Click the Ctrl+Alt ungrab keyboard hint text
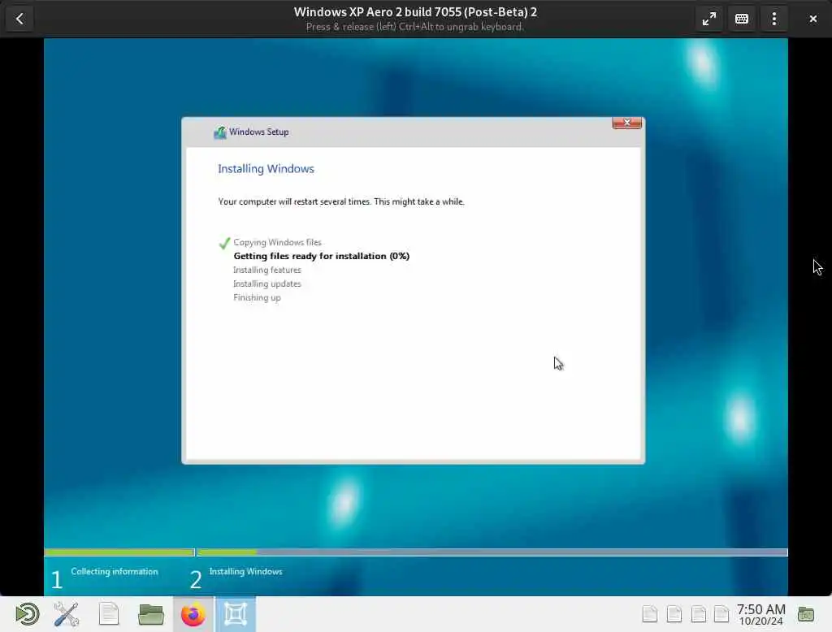The width and height of the screenshot is (832, 632). [415, 27]
